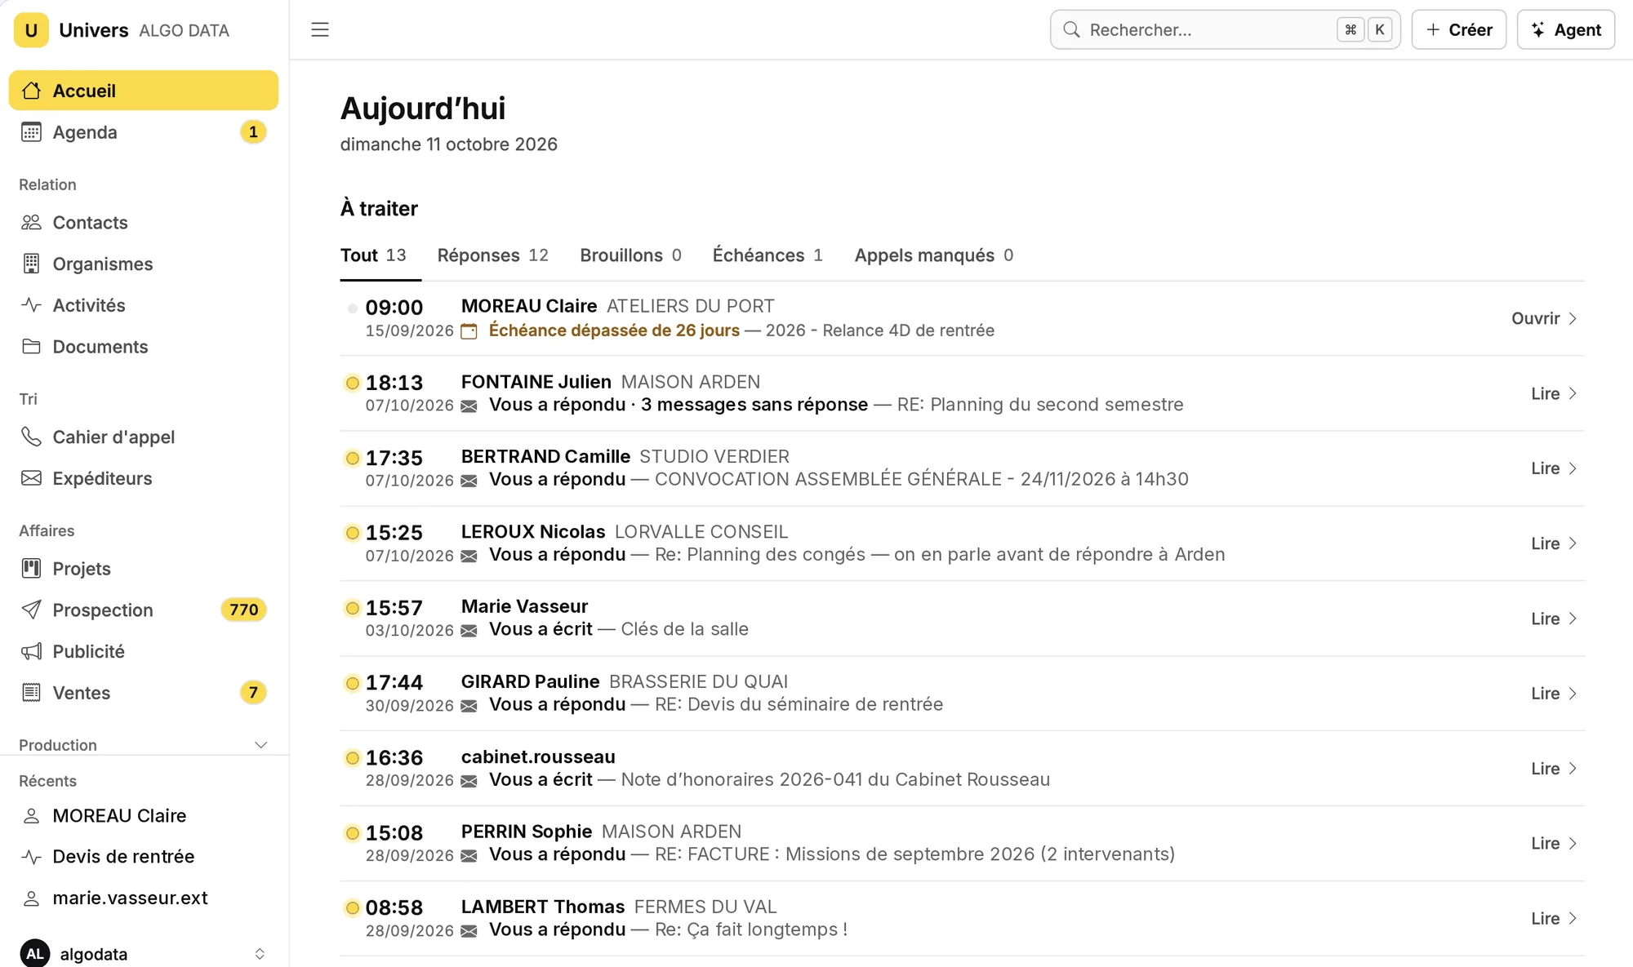Click the chevron on the cabinet.rousseau row
Viewport: 1633px width, 967px height.
coord(1573,769)
